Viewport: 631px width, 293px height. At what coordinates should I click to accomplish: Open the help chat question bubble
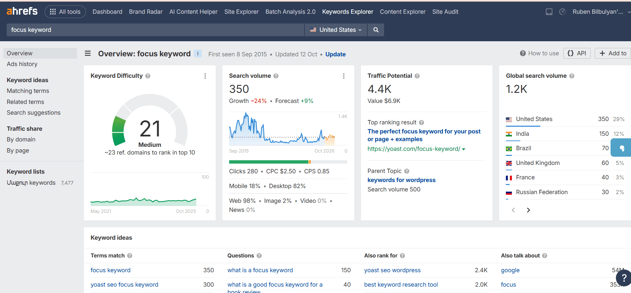point(623,278)
